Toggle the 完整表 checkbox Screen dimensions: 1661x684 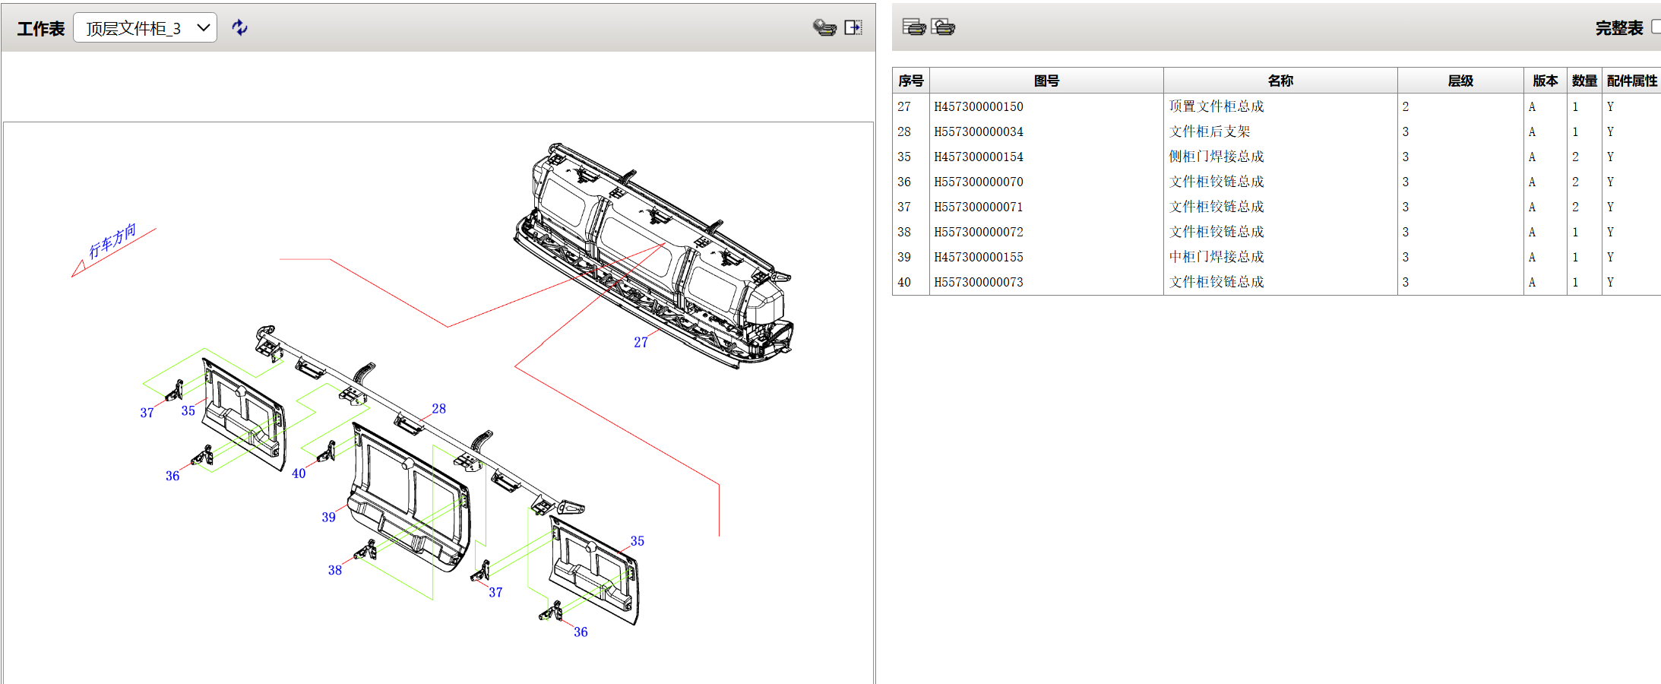point(1656,27)
